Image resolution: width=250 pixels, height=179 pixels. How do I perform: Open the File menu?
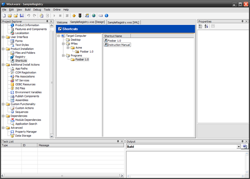click(4, 10)
